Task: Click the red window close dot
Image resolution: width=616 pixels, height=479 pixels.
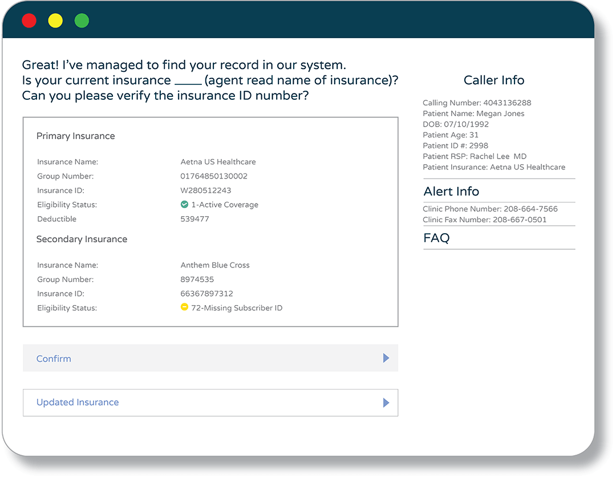Action: tap(29, 21)
